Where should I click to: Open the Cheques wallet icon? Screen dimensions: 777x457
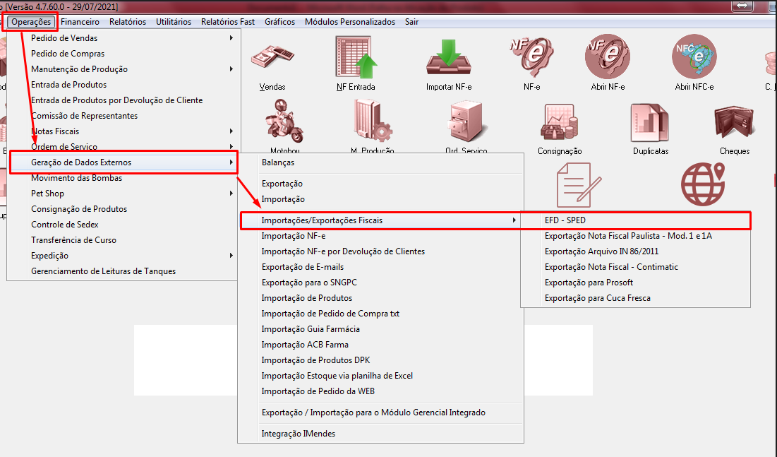(734, 124)
